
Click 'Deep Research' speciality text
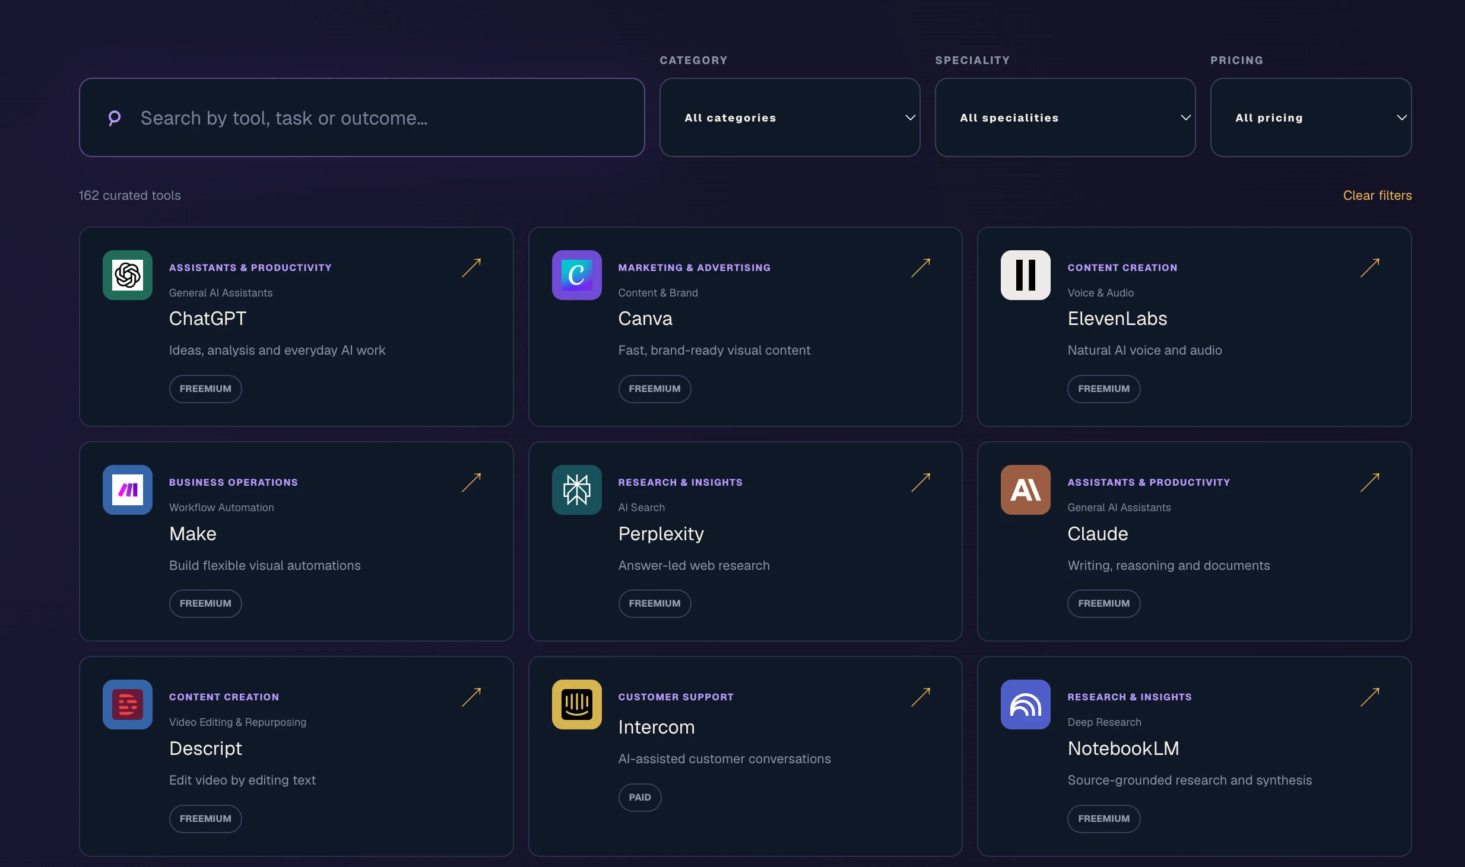1104,722
